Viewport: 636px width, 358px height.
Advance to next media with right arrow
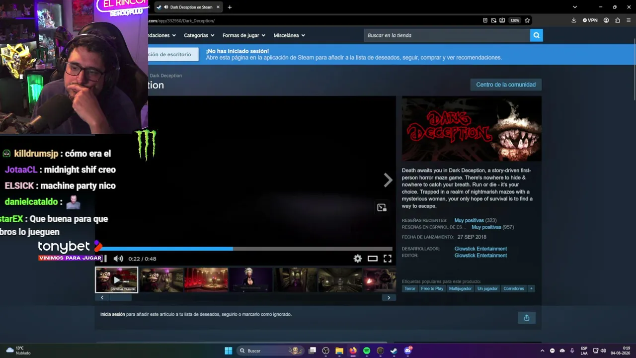388,180
